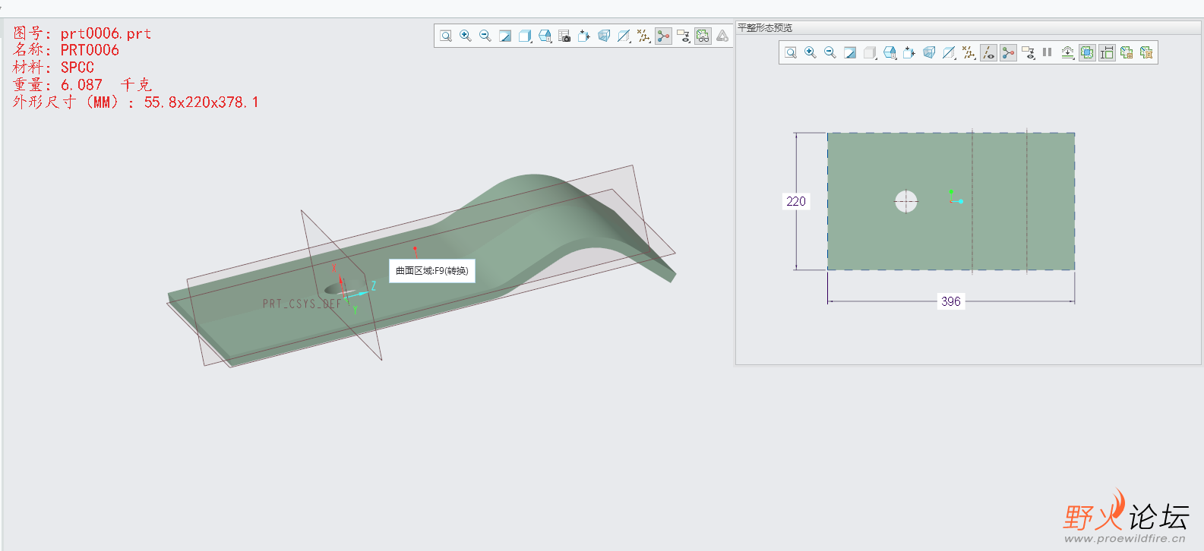Click the 外形尺寸 55.8x220x378.1 text line
The height and width of the screenshot is (551, 1204).
click(x=136, y=102)
